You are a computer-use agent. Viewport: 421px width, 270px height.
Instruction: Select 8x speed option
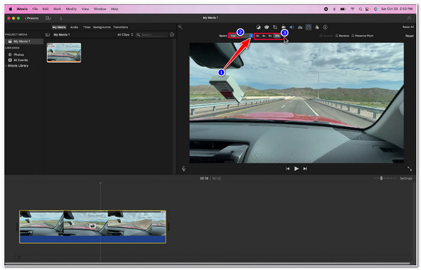270,36
